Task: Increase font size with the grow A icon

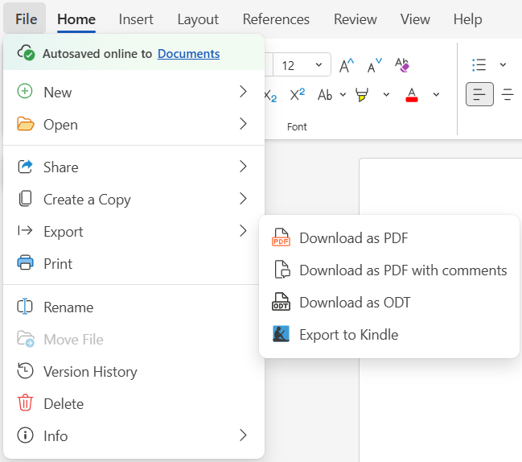Action: 346,65
